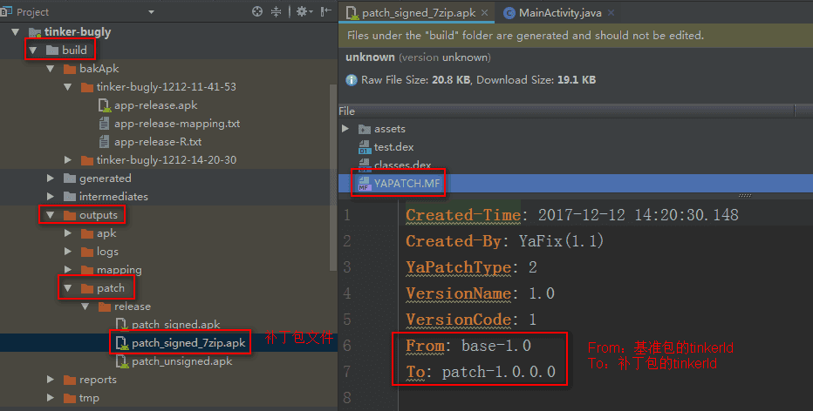Select app-release-mapping.txt file
Viewport: 813px width, 411px height.
click(x=177, y=124)
